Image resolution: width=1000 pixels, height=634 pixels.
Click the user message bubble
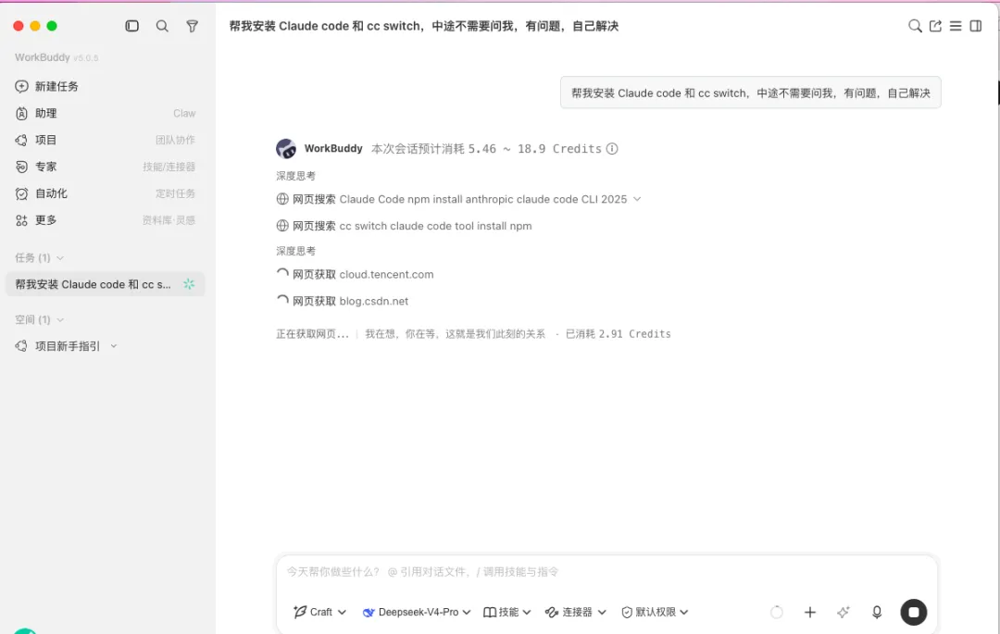pos(751,93)
